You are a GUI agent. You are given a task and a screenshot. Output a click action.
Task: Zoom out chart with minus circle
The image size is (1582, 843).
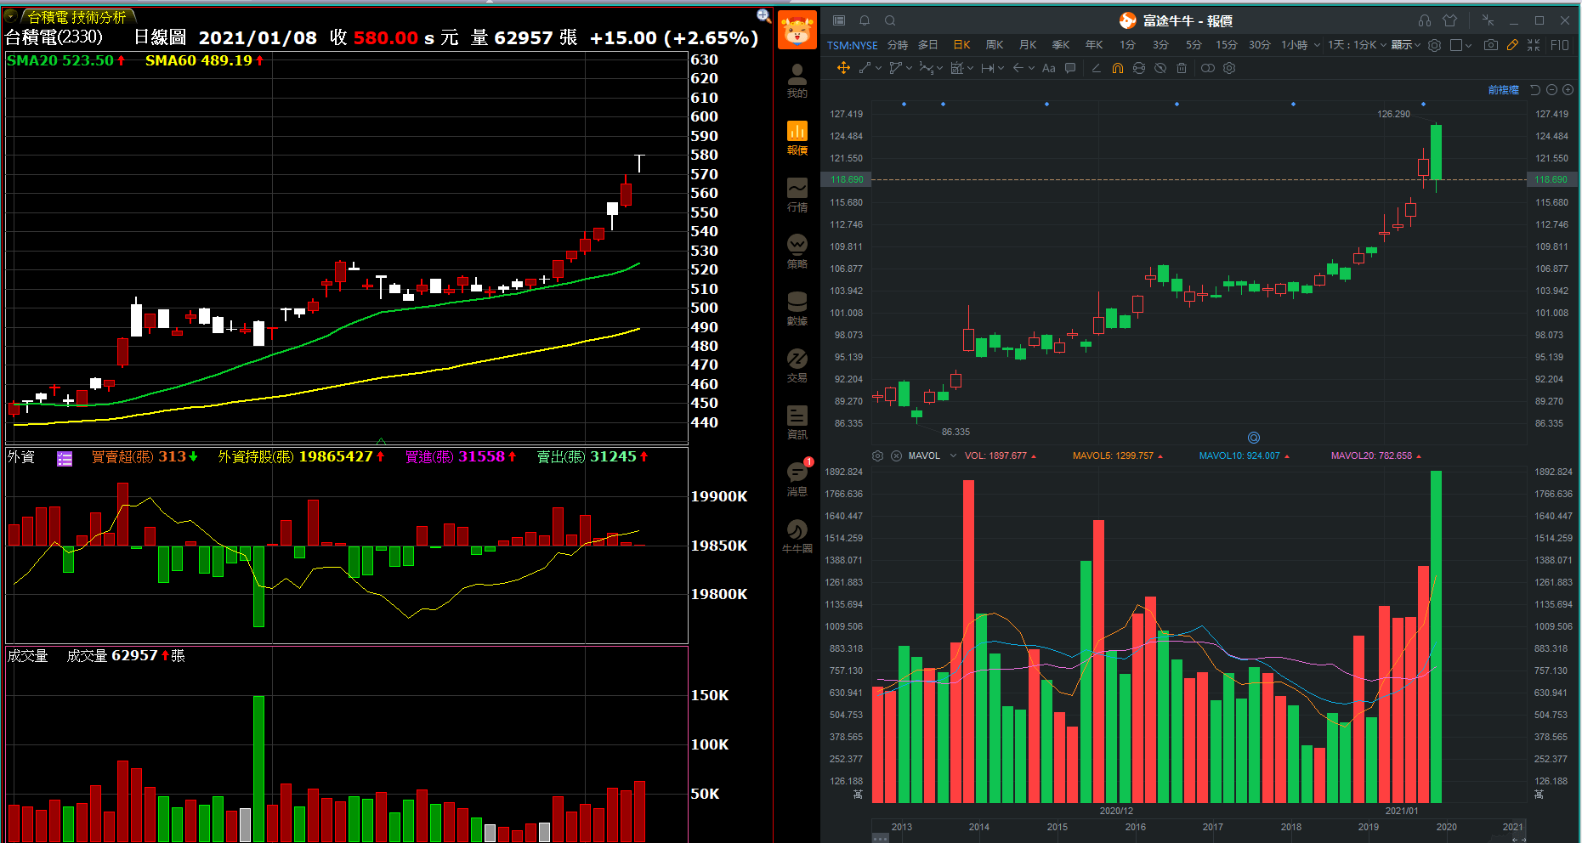tap(1551, 90)
